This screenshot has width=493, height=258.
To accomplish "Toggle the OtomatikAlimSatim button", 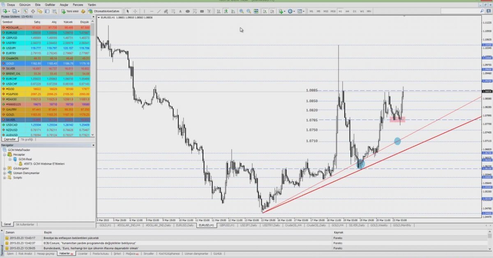I will [104, 11].
